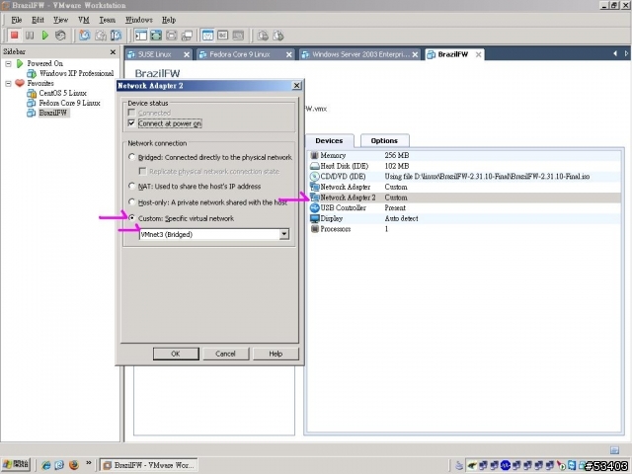Open the VM menu

pos(83,20)
